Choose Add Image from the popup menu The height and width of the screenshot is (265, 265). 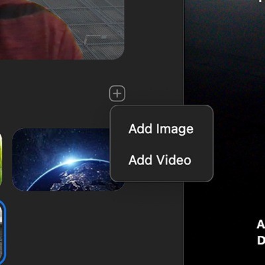pos(161,129)
